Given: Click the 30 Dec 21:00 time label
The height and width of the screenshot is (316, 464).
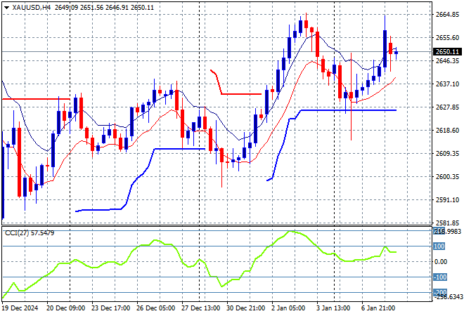Looking at the screenshot, I should (x=244, y=308).
